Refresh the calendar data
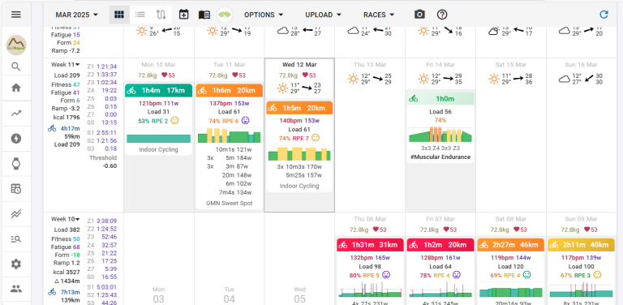The width and height of the screenshot is (623, 305). pyautogui.click(x=604, y=15)
